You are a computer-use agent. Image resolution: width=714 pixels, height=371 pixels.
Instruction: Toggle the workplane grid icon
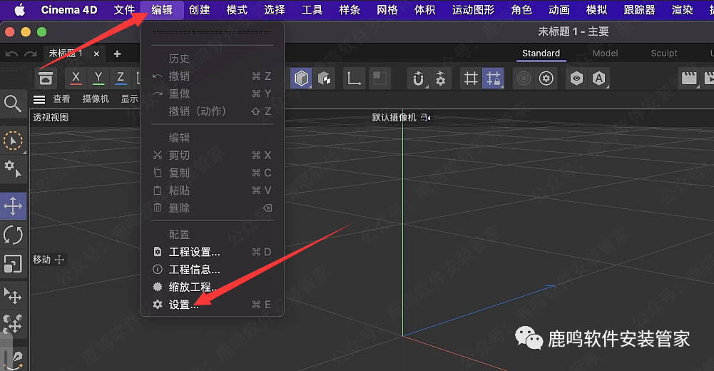click(x=471, y=78)
